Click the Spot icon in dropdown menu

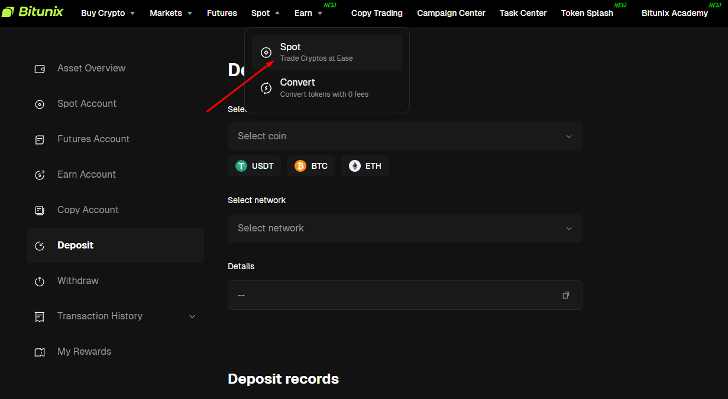pyautogui.click(x=266, y=53)
